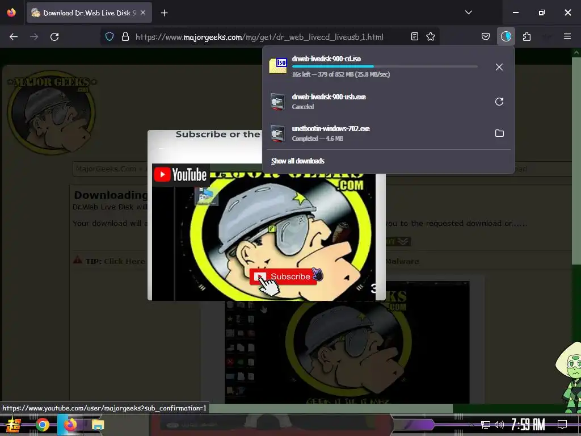The image size is (581, 436).
Task: Open the Firefox hamburger menu
Action: [x=567, y=36]
